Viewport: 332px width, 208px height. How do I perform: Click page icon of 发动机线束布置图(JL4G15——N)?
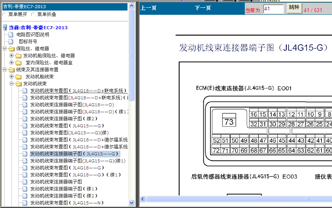(25, 203)
